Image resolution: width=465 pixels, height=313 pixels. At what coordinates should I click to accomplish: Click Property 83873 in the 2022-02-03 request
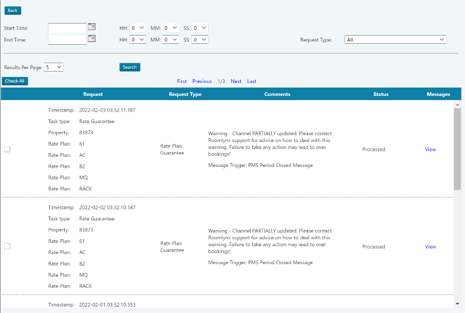pos(86,132)
